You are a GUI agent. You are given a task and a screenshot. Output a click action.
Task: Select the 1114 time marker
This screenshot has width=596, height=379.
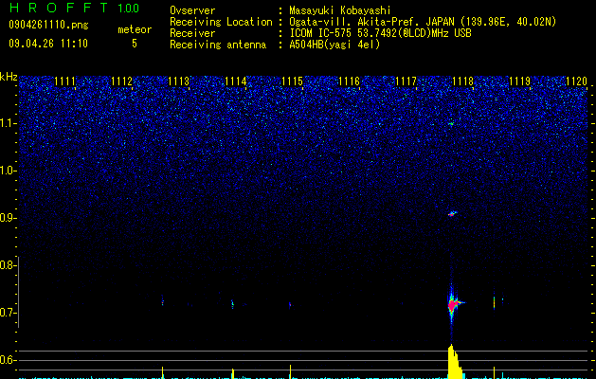click(x=236, y=81)
